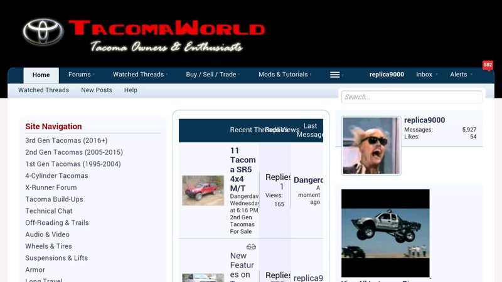Open the Help link
502x282 pixels.
131,90
